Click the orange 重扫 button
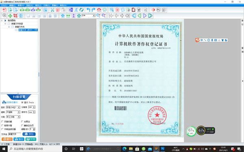Image resolution: width=244 pixels, height=152 pixels. [7, 139]
